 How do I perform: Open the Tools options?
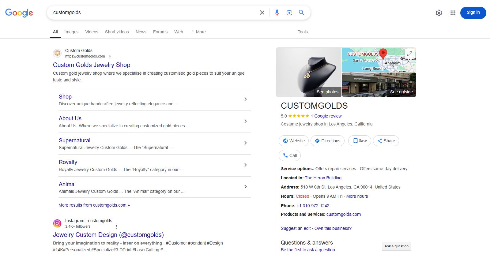[x=303, y=32]
